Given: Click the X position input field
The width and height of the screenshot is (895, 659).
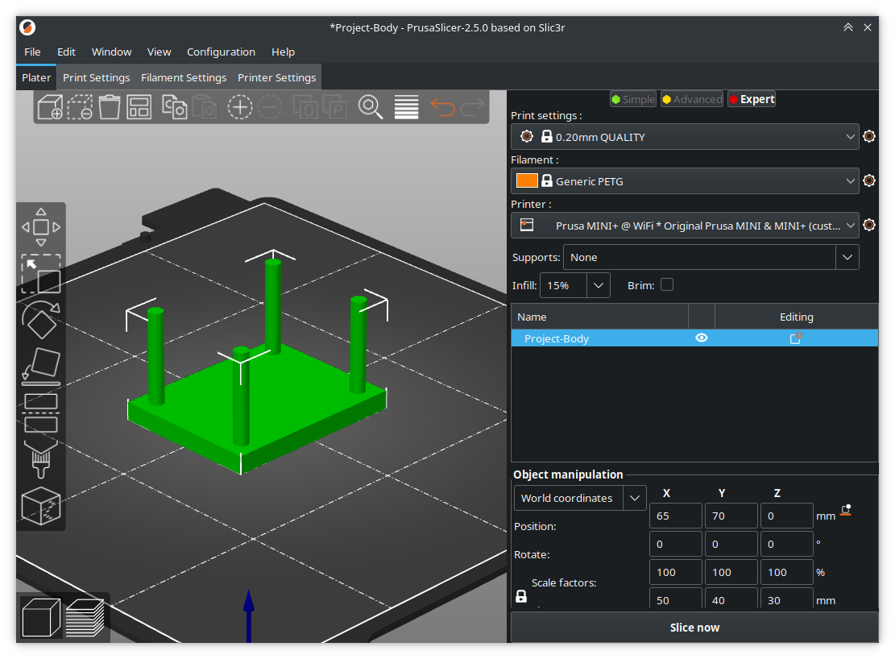Looking at the screenshot, I should (x=675, y=516).
